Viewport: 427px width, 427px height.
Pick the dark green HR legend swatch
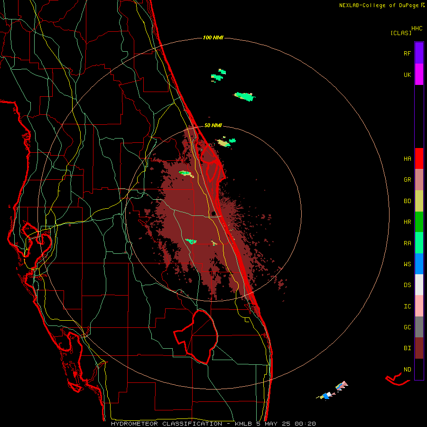(x=419, y=222)
